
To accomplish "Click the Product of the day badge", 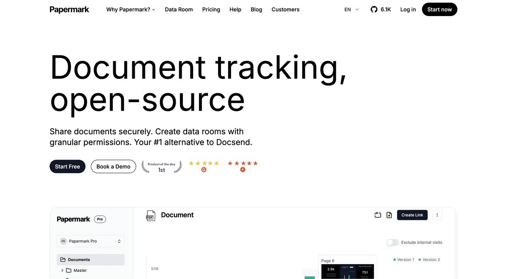I will (161, 167).
